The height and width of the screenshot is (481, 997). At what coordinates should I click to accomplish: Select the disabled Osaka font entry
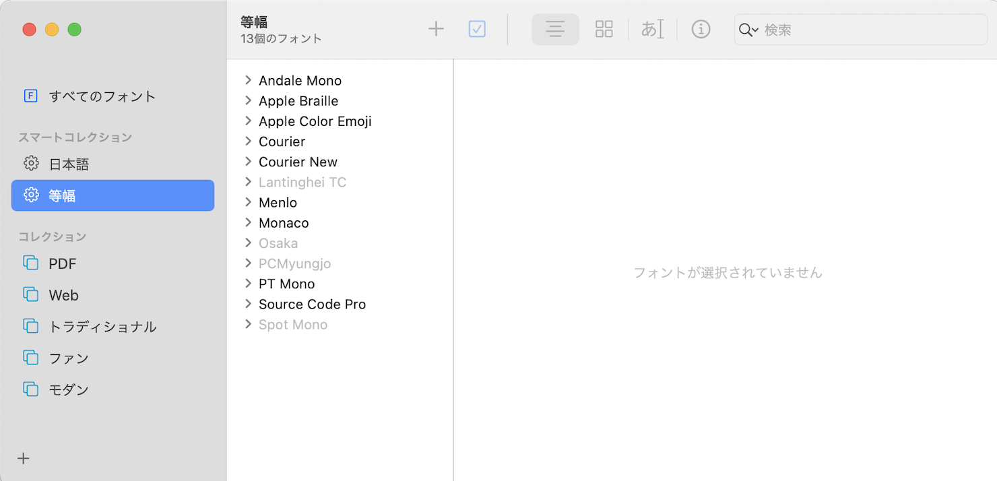coord(278,243)
